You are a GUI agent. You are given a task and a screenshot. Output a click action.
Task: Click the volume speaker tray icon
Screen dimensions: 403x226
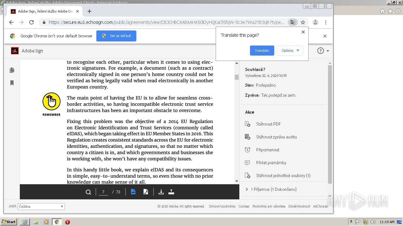[x=373, y=222]
